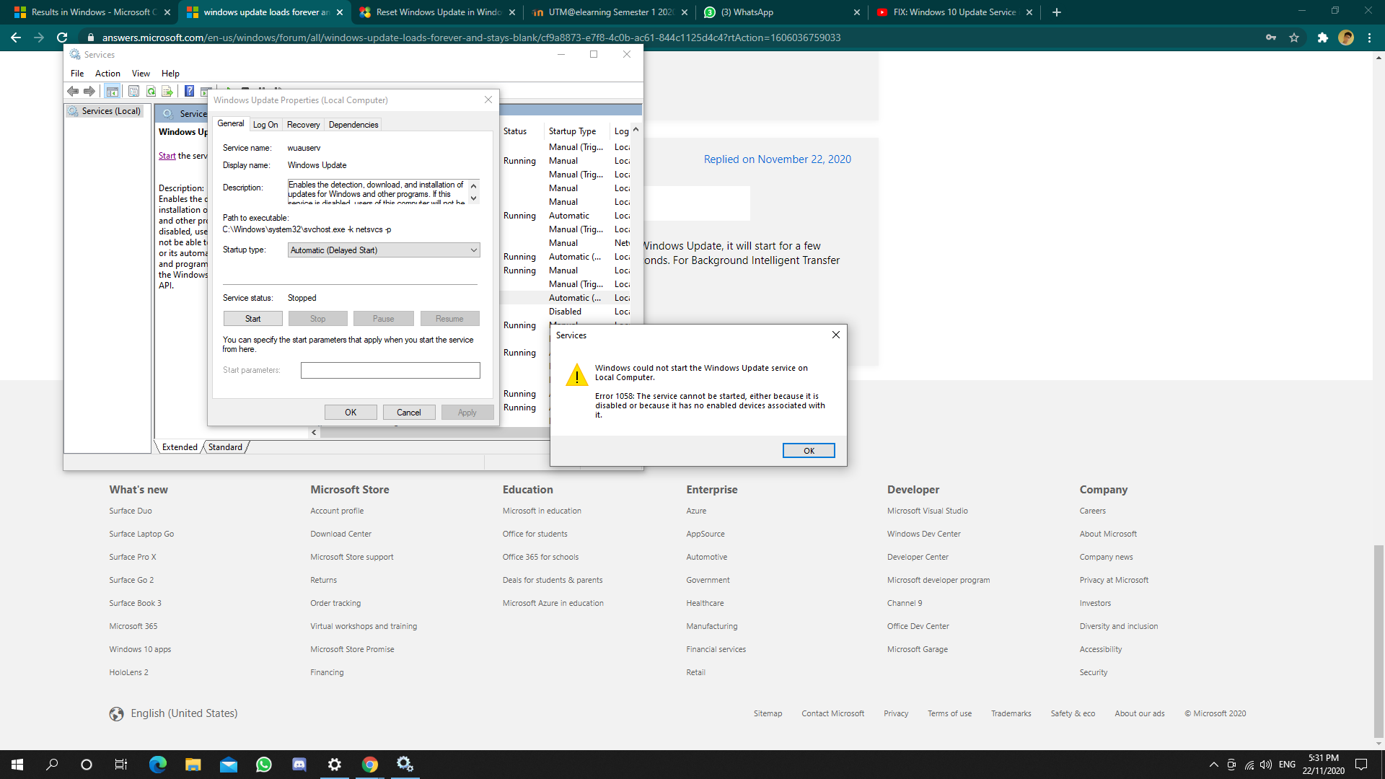1385x779 pixels.
Task: Click the green Refresh icon in Services toolbar
Action: pyautogui.click(x=151, y=91)
